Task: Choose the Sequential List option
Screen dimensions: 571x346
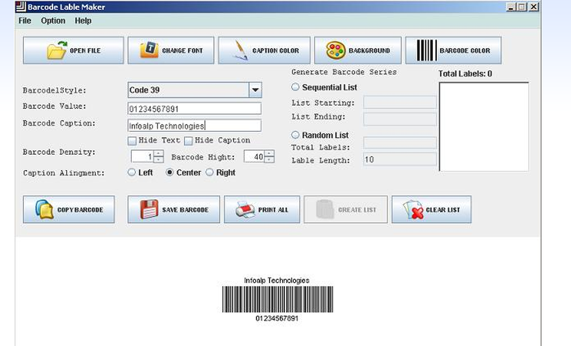Action: [x=295, y=87]
